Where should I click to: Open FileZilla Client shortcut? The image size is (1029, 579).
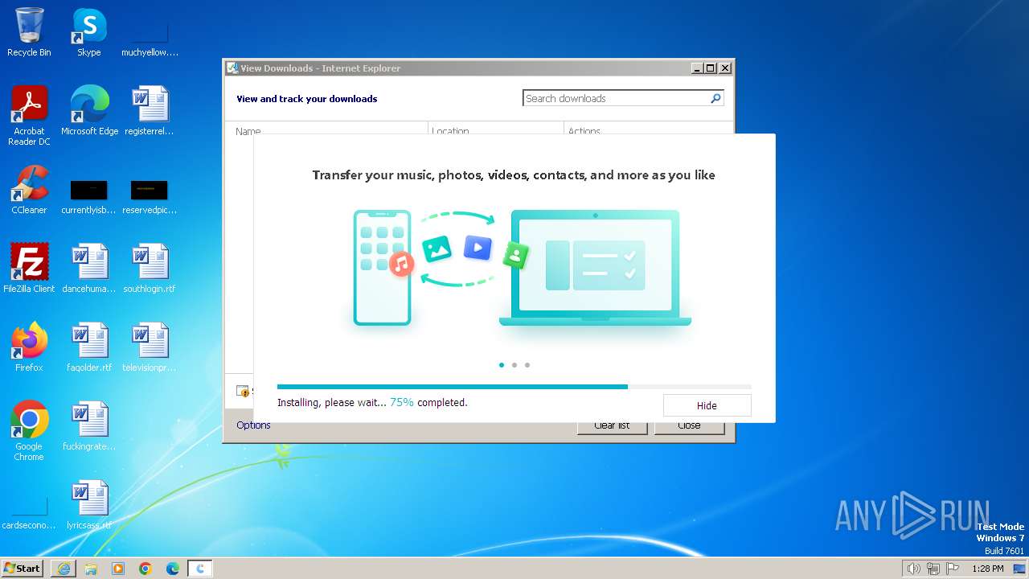coord(29,268)
